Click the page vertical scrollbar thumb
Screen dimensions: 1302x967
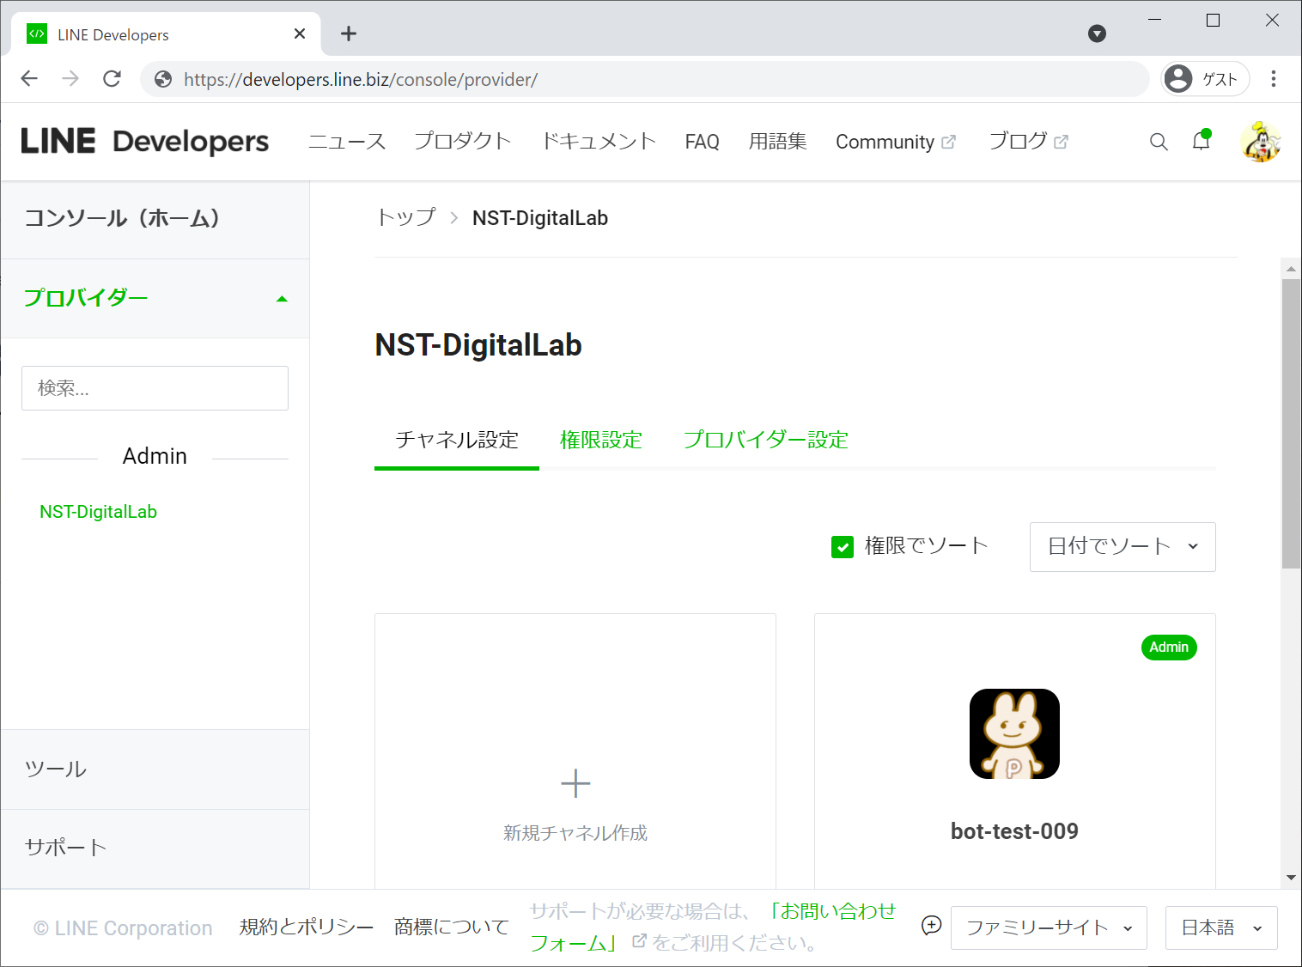coord(1291,423)
